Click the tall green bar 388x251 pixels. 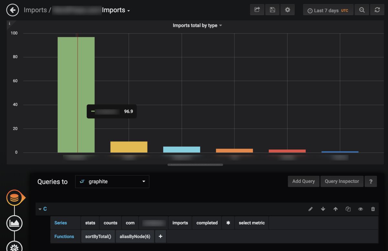76,95
